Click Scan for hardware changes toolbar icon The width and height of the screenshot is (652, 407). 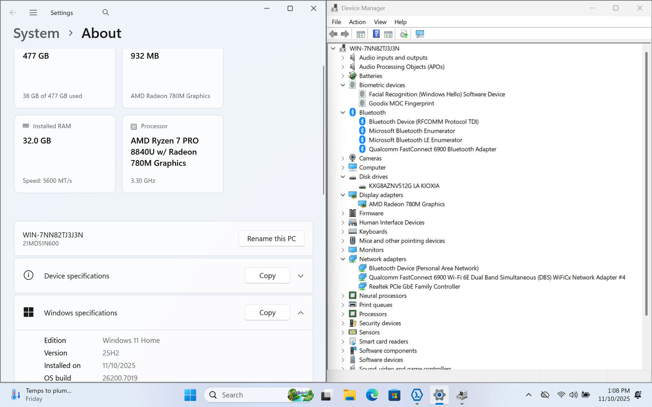pos(420,34)
